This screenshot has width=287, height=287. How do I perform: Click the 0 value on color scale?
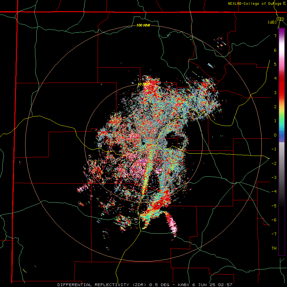pos(275,135)
